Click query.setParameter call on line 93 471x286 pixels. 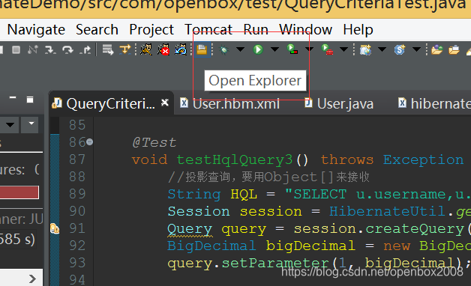(248, 264)
